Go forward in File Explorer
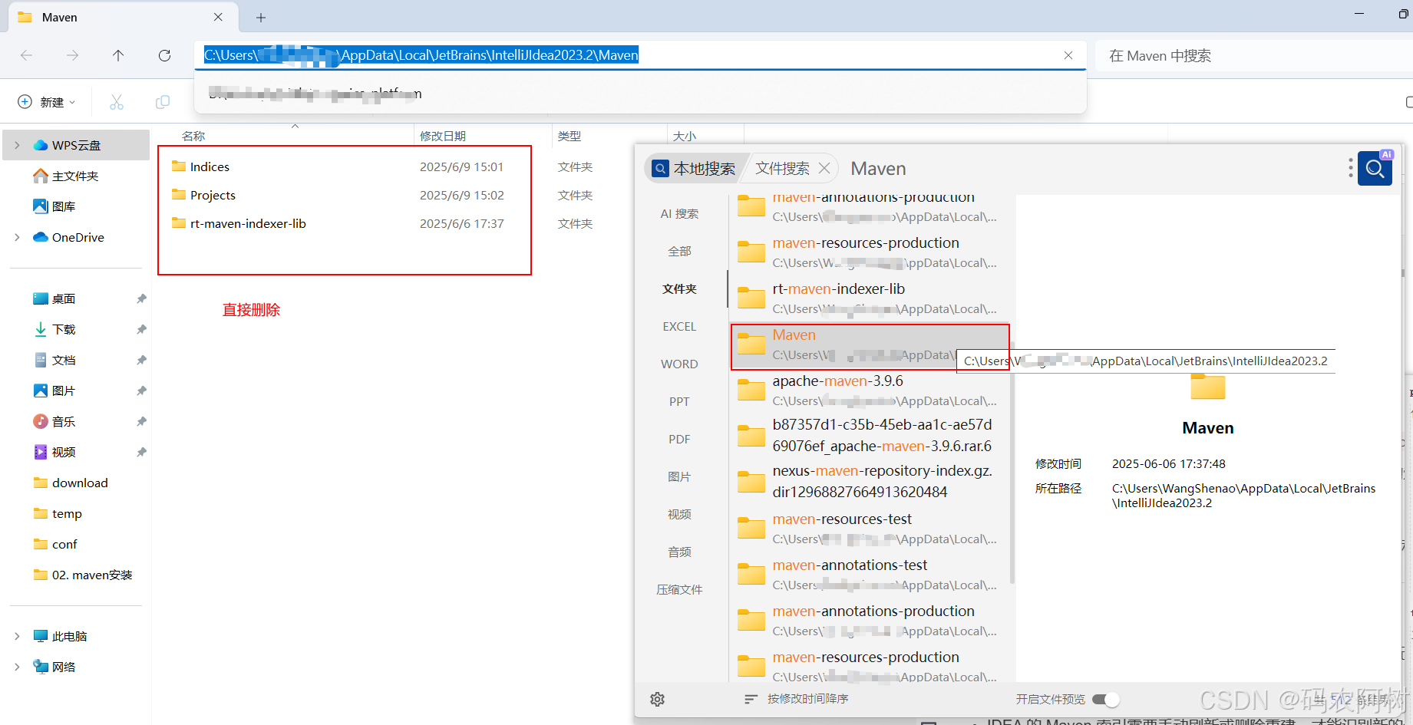The image size is (1413, 725). [72, 55]
